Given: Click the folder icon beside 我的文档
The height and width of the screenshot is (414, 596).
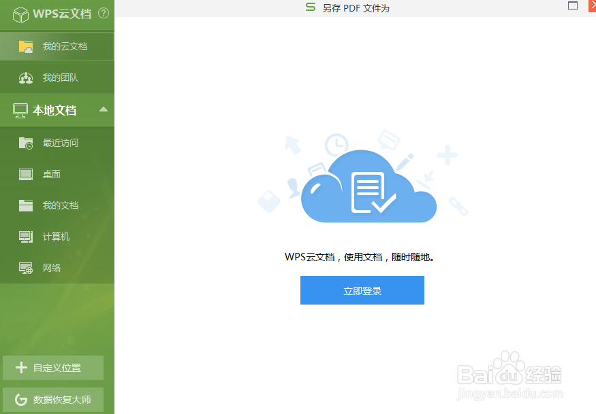Looking at the screenshot, I should pyautogui.click(x=26, y=205).
